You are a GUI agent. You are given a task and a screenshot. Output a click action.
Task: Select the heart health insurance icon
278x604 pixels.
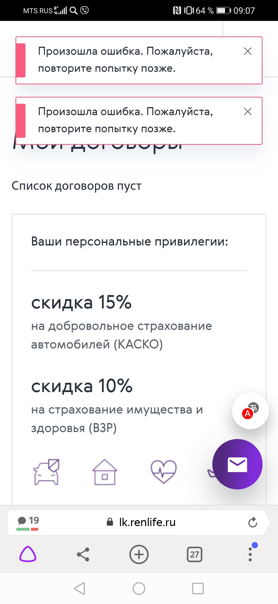click(164, 472)
